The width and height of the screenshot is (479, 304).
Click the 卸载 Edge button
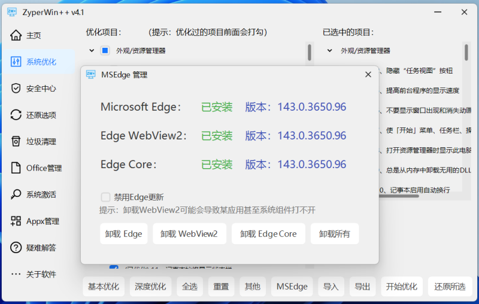coord(124,234)
